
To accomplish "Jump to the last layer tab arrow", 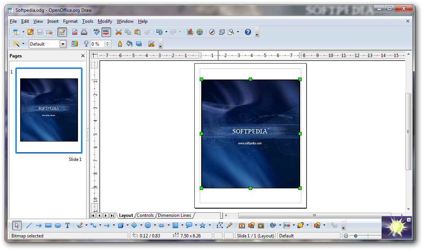I will (113, 215).
